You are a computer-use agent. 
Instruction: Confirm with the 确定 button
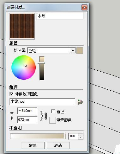tap(33, 145)
